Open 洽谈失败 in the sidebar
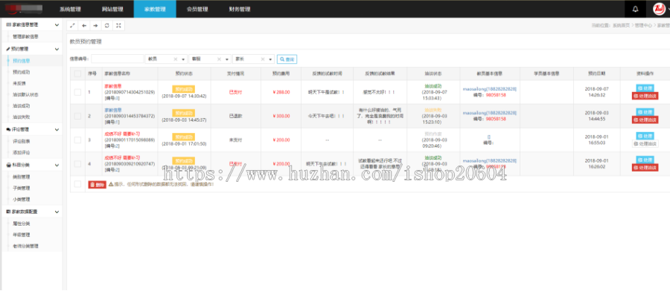The height and width of the screenshot is (291, 670). point(22,117)
